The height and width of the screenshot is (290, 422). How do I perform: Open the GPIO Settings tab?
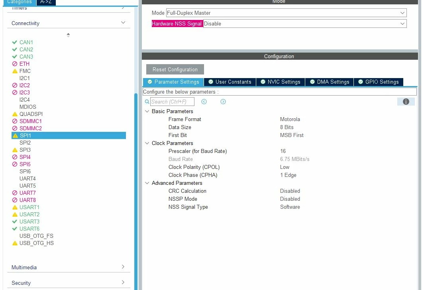point(379,82)
